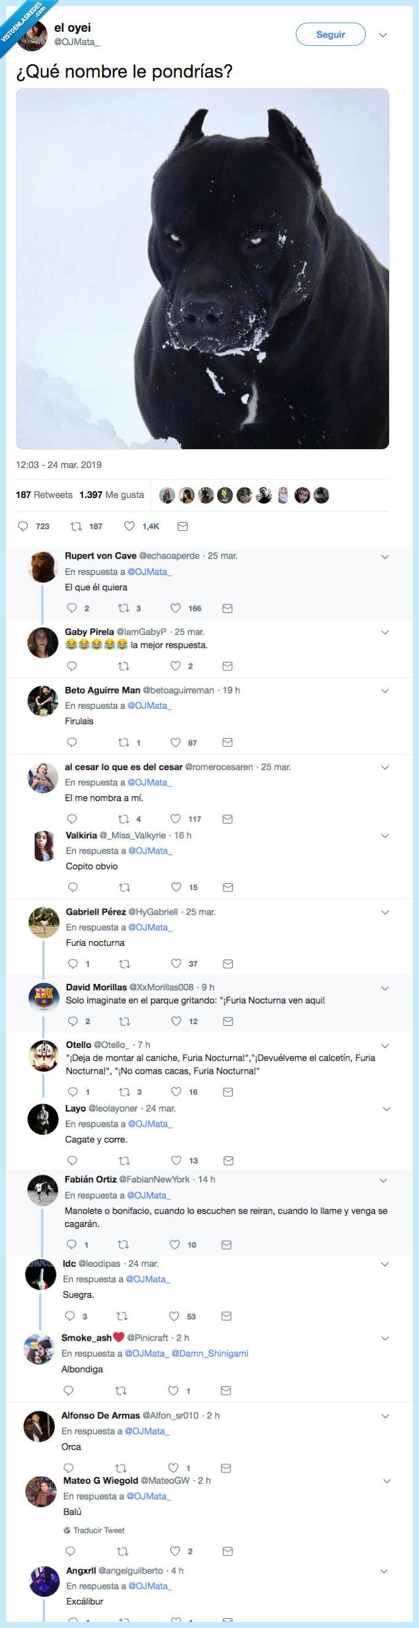Screen dimensions: 419x1628
Task: Open the dropdown chevron next to Seguir
Action: tap(382, 35)
